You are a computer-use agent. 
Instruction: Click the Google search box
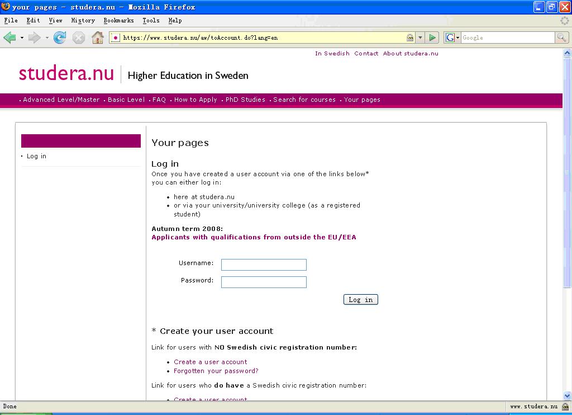508,37
